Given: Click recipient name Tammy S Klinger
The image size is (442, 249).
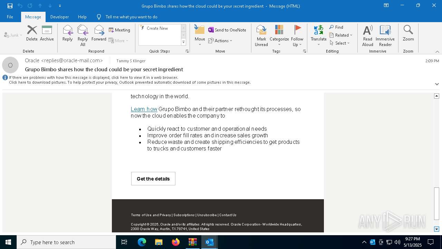Looking at the screenshot, I should (131, 61).
